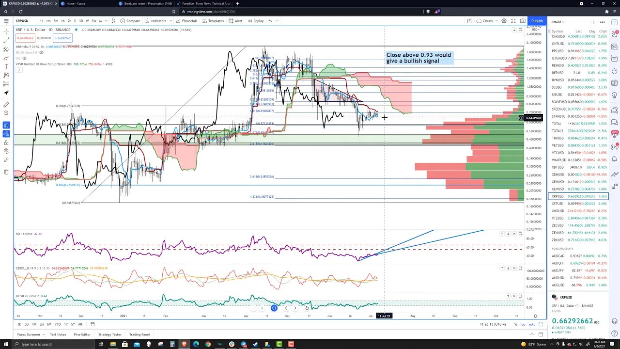Open the Indicators dialog

tap(156, 21)
